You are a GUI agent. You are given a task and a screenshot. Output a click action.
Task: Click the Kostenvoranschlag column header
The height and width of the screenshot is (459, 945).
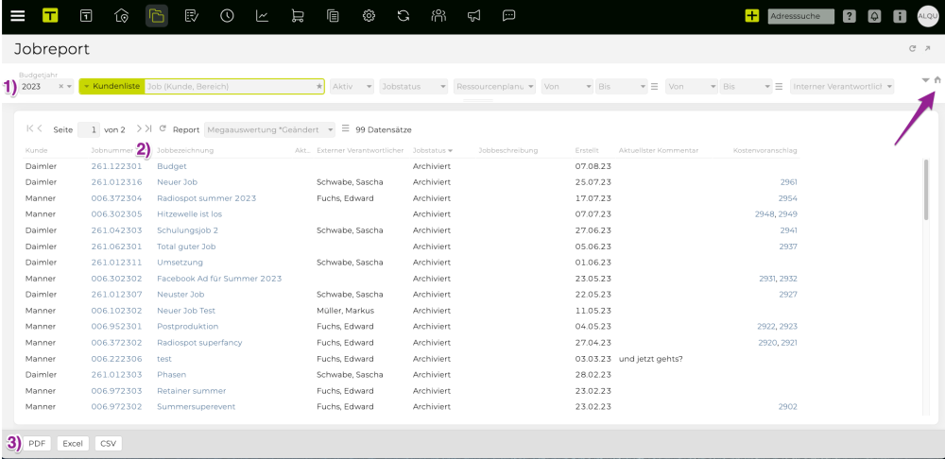coord(765,150)
